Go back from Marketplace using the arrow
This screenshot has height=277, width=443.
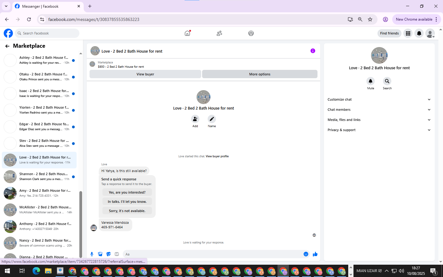coord(7,46)
